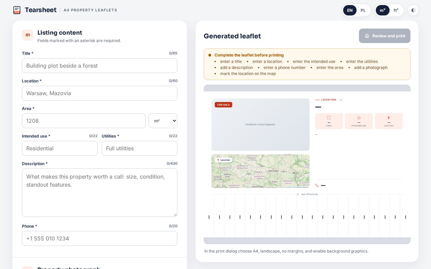431x269 pixels.
Task: Click the Utilities input field
Action: [139, 148]
